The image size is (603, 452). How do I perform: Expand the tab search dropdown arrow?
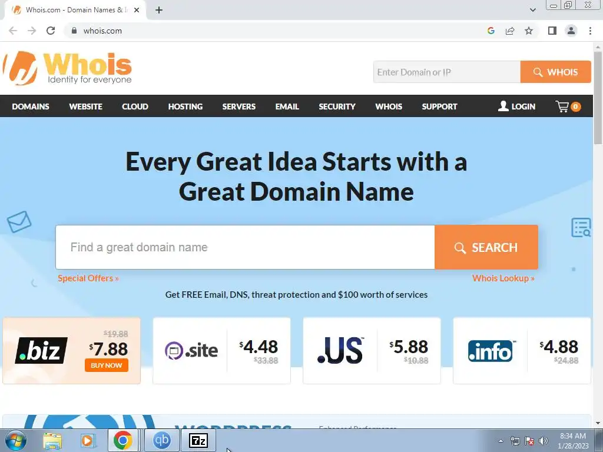tap(532, 10)
